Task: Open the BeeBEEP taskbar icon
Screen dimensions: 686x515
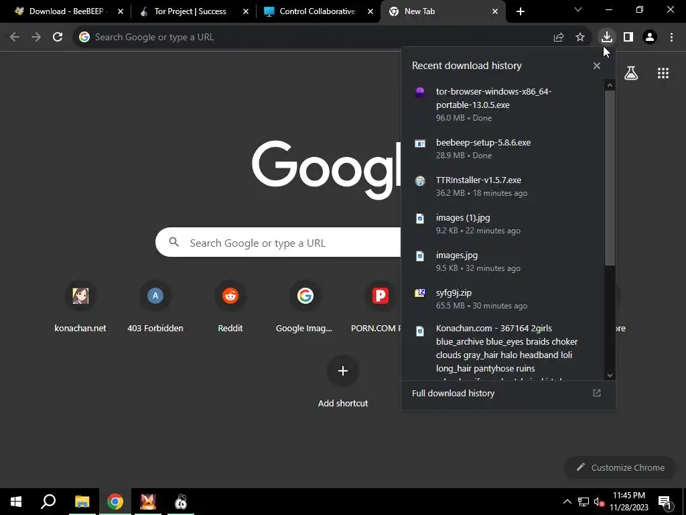Action: (181, 502)
